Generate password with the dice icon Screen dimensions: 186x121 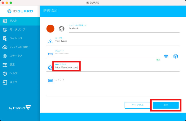click(175, 56)
